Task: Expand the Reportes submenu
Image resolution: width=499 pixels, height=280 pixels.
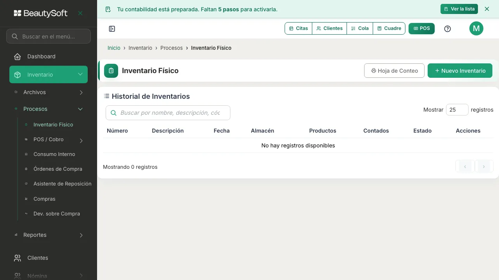Action: click(81, 235)
